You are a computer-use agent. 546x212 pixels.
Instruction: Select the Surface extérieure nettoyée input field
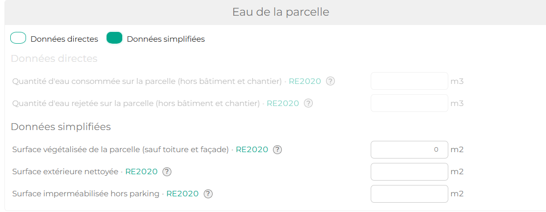tap(409, 172)
